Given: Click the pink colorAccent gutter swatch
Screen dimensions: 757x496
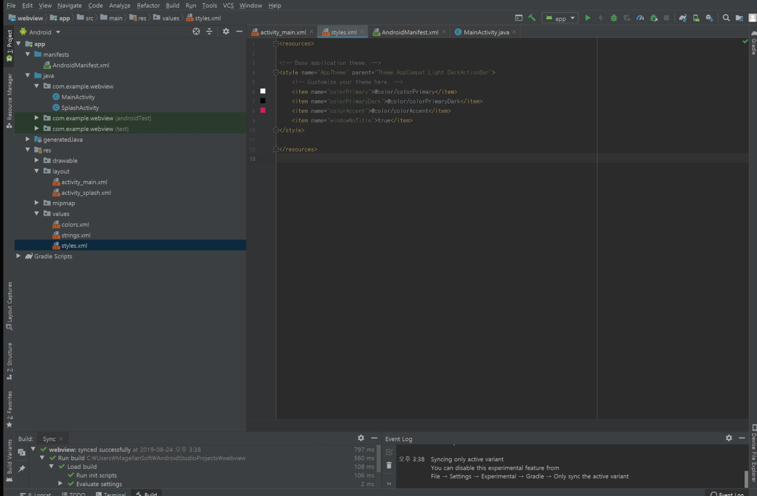Looking at the screenshot, I should pyautogui.click(x=263, y=110).
